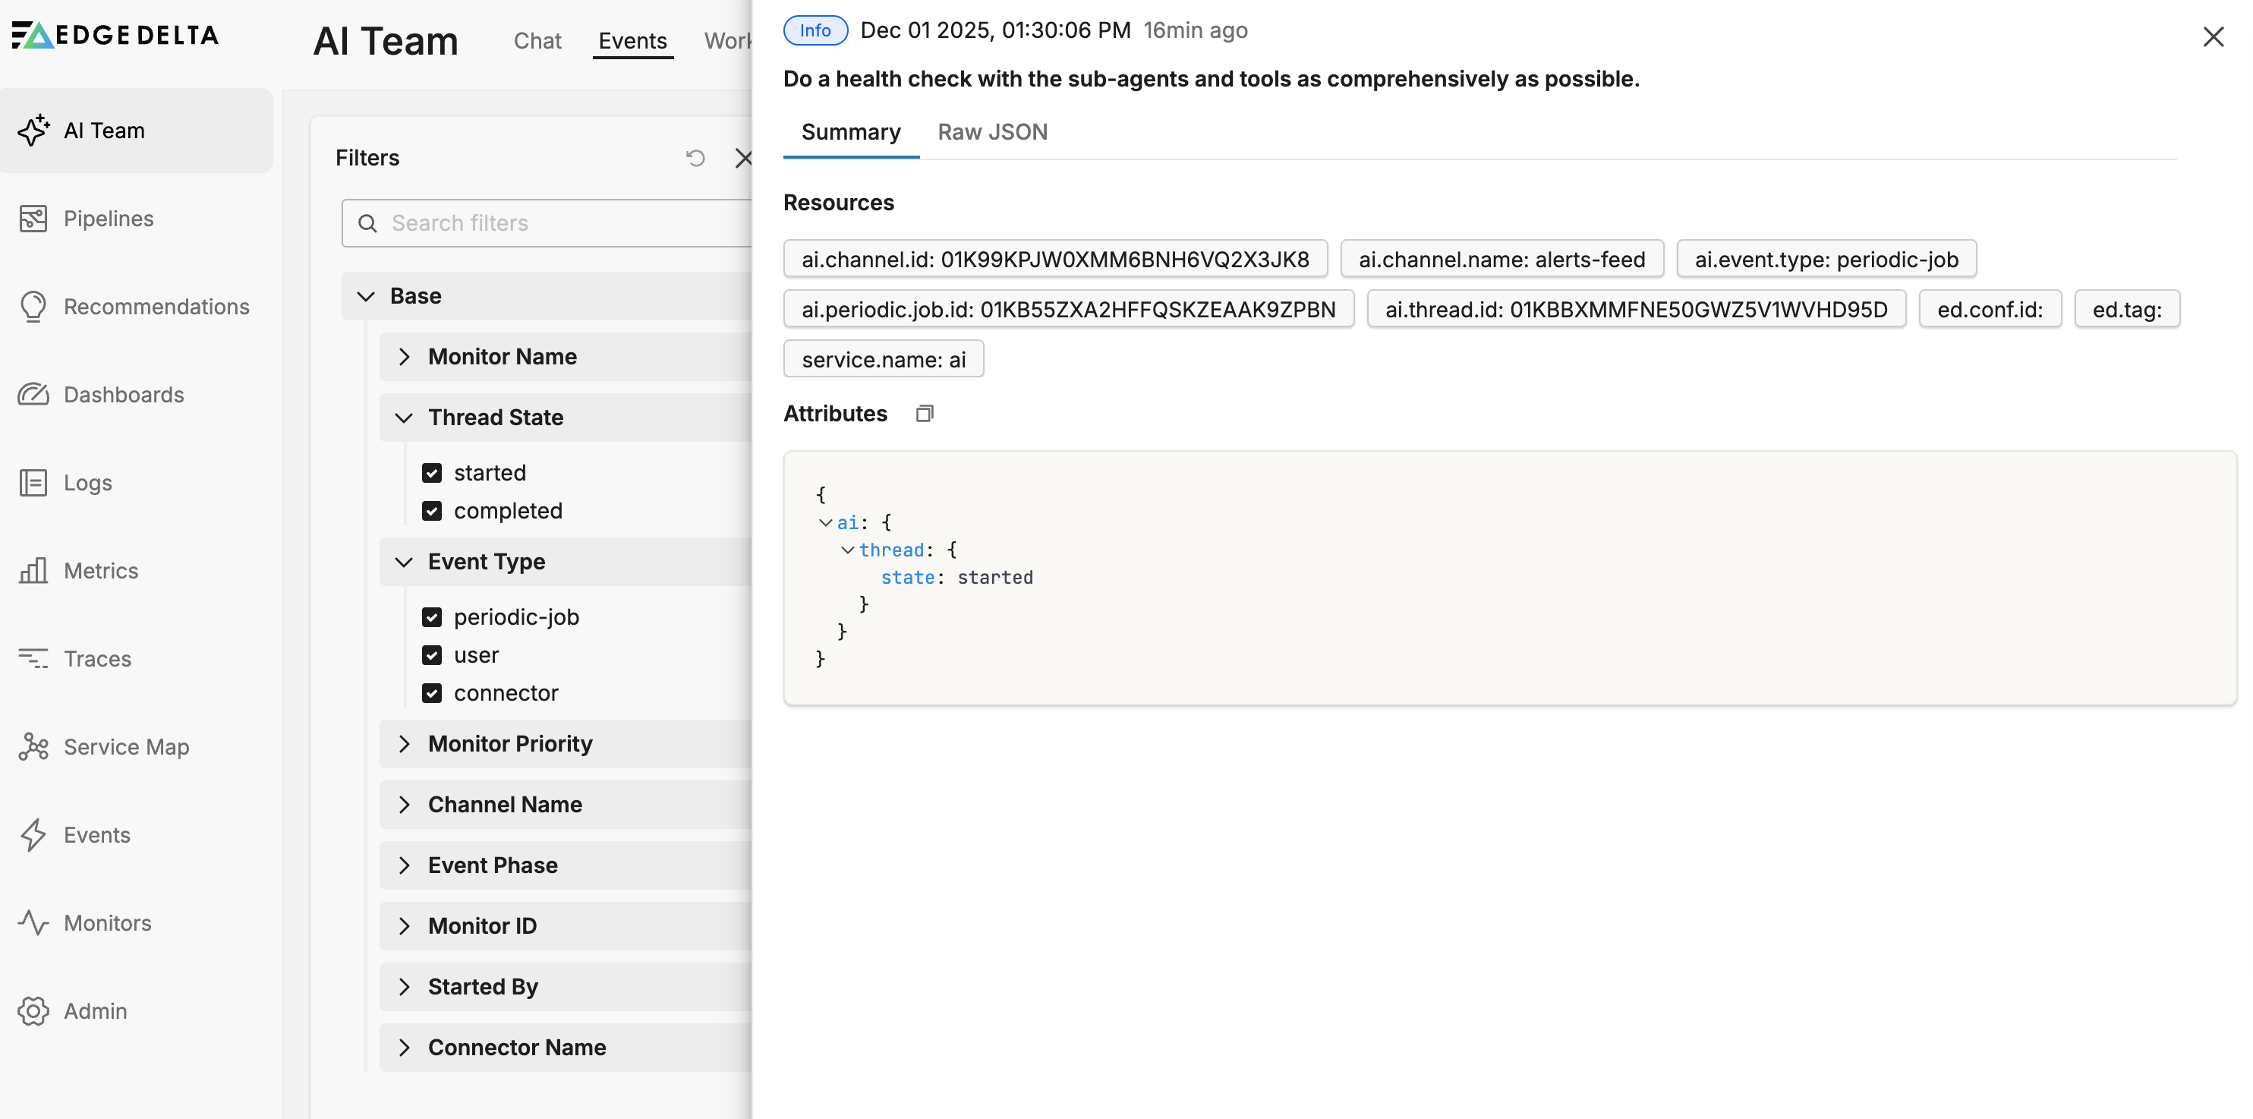Uncheck the connector event type filter
Image resolution: width=2253 pixels, height=1119 pixels.
pyautogui.click(x=433, y=692)
